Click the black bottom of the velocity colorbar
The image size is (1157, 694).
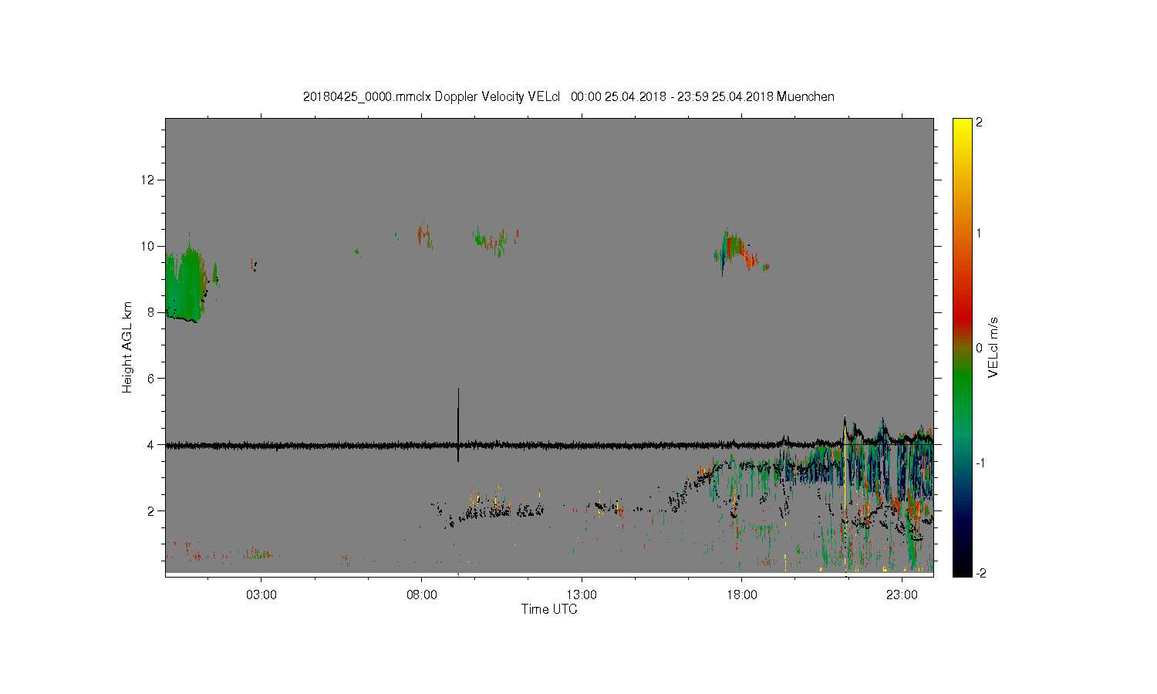[962, 569]
